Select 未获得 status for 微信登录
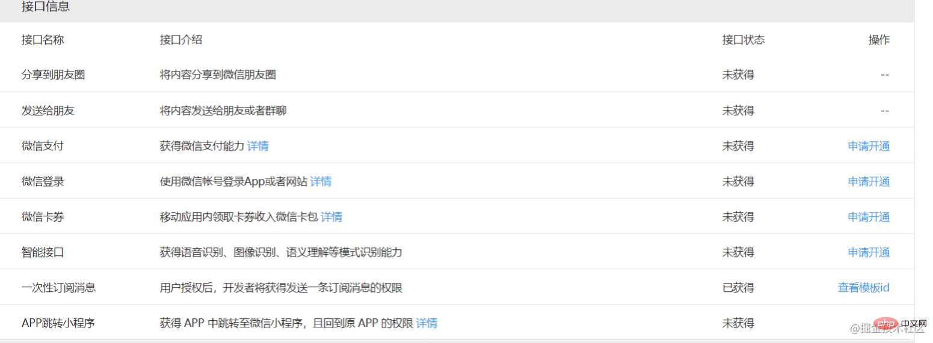Viewport: 933px width, 343px height. tap(738, 181)
